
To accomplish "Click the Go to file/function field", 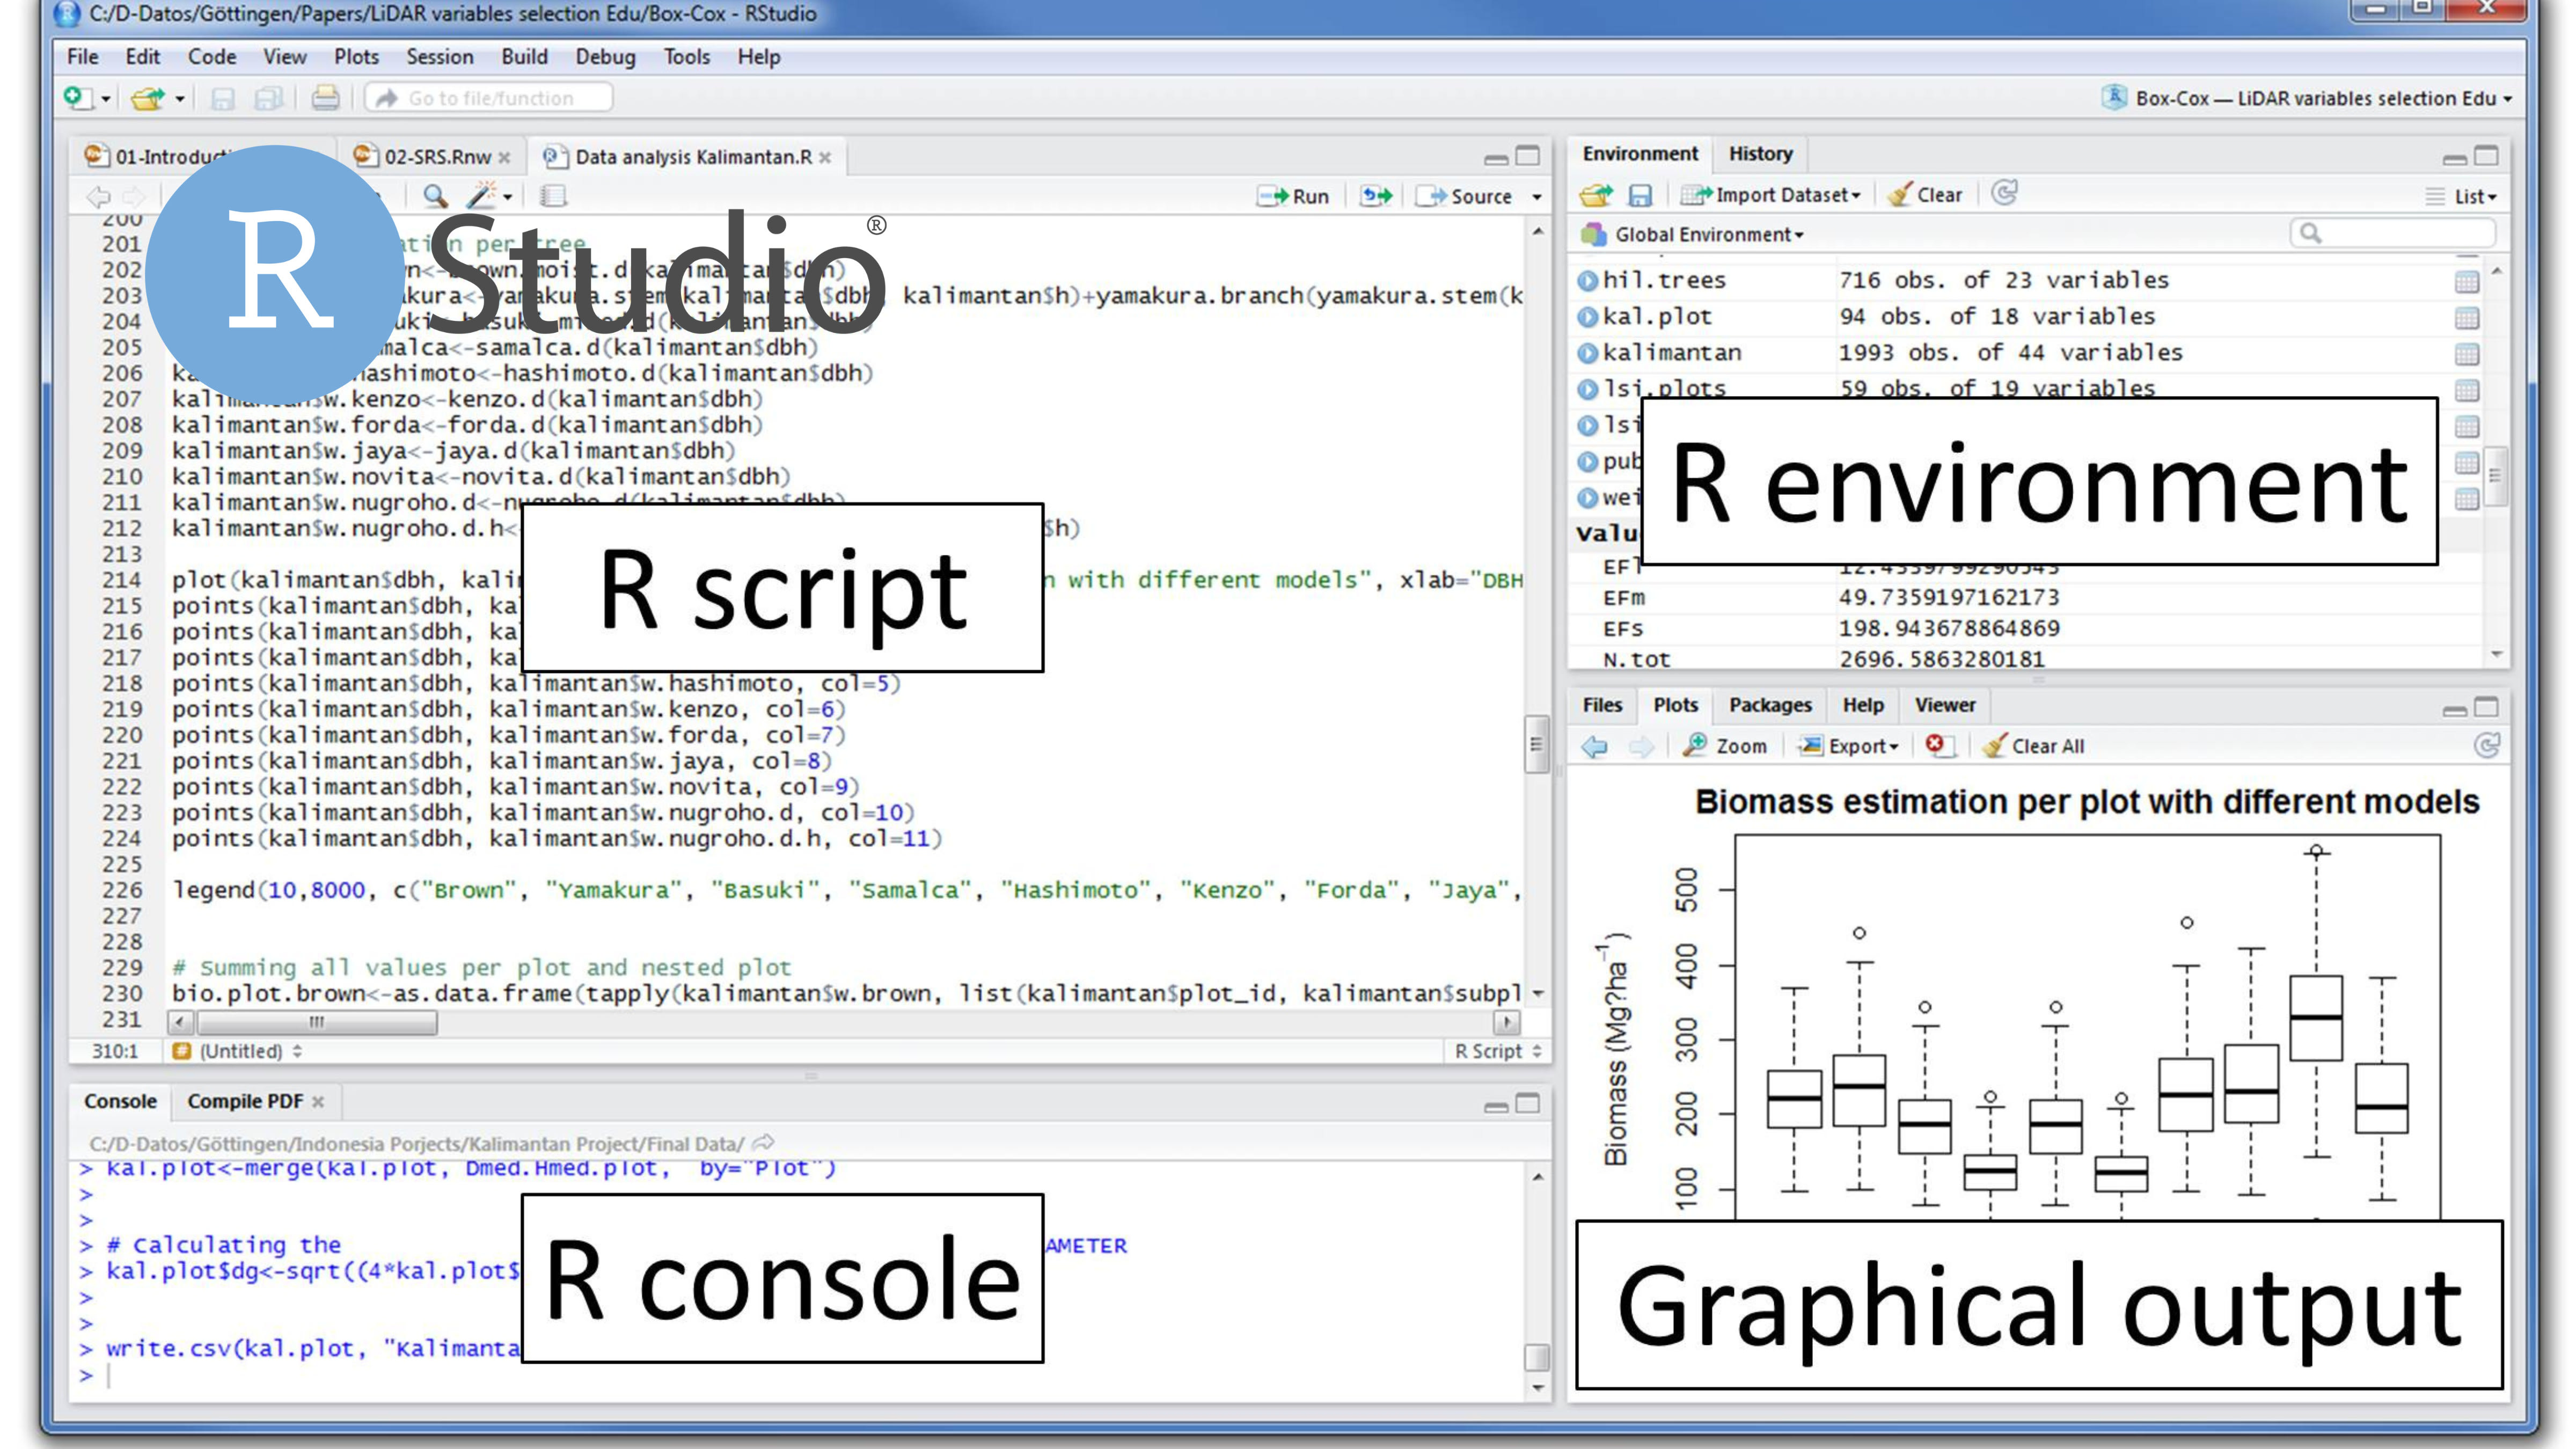I will [x=490, y=98].
